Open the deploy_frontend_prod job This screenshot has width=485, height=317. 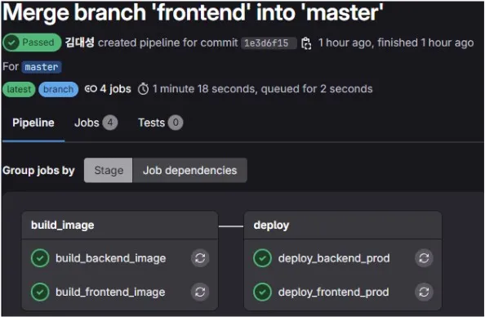333,292
